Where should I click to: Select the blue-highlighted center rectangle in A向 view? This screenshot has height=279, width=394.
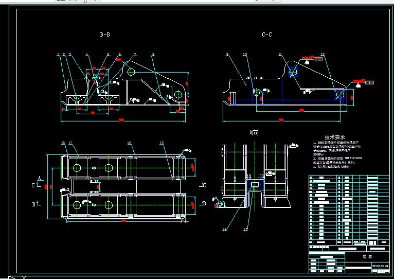pos(255,184)
